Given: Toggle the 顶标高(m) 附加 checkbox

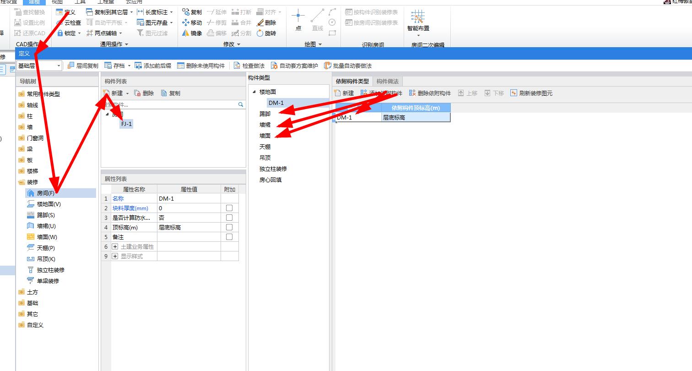Looking at the screenshot, I should click(229, 227).
